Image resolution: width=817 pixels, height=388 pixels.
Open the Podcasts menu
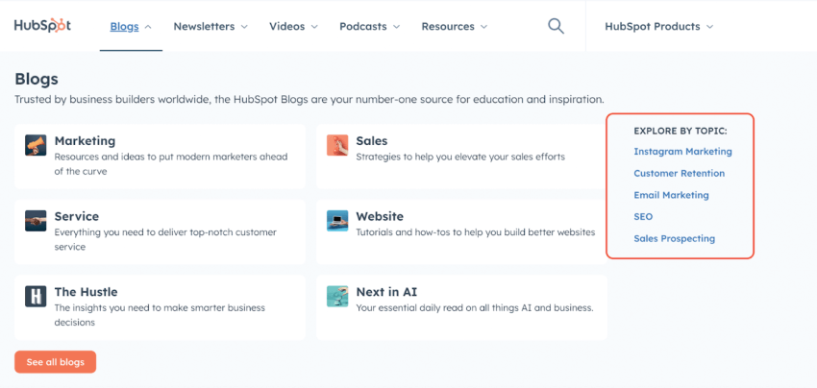[370, 27]
